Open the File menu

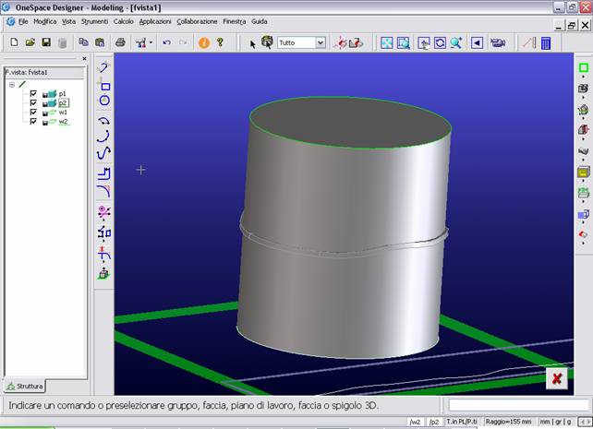(23, 21)
